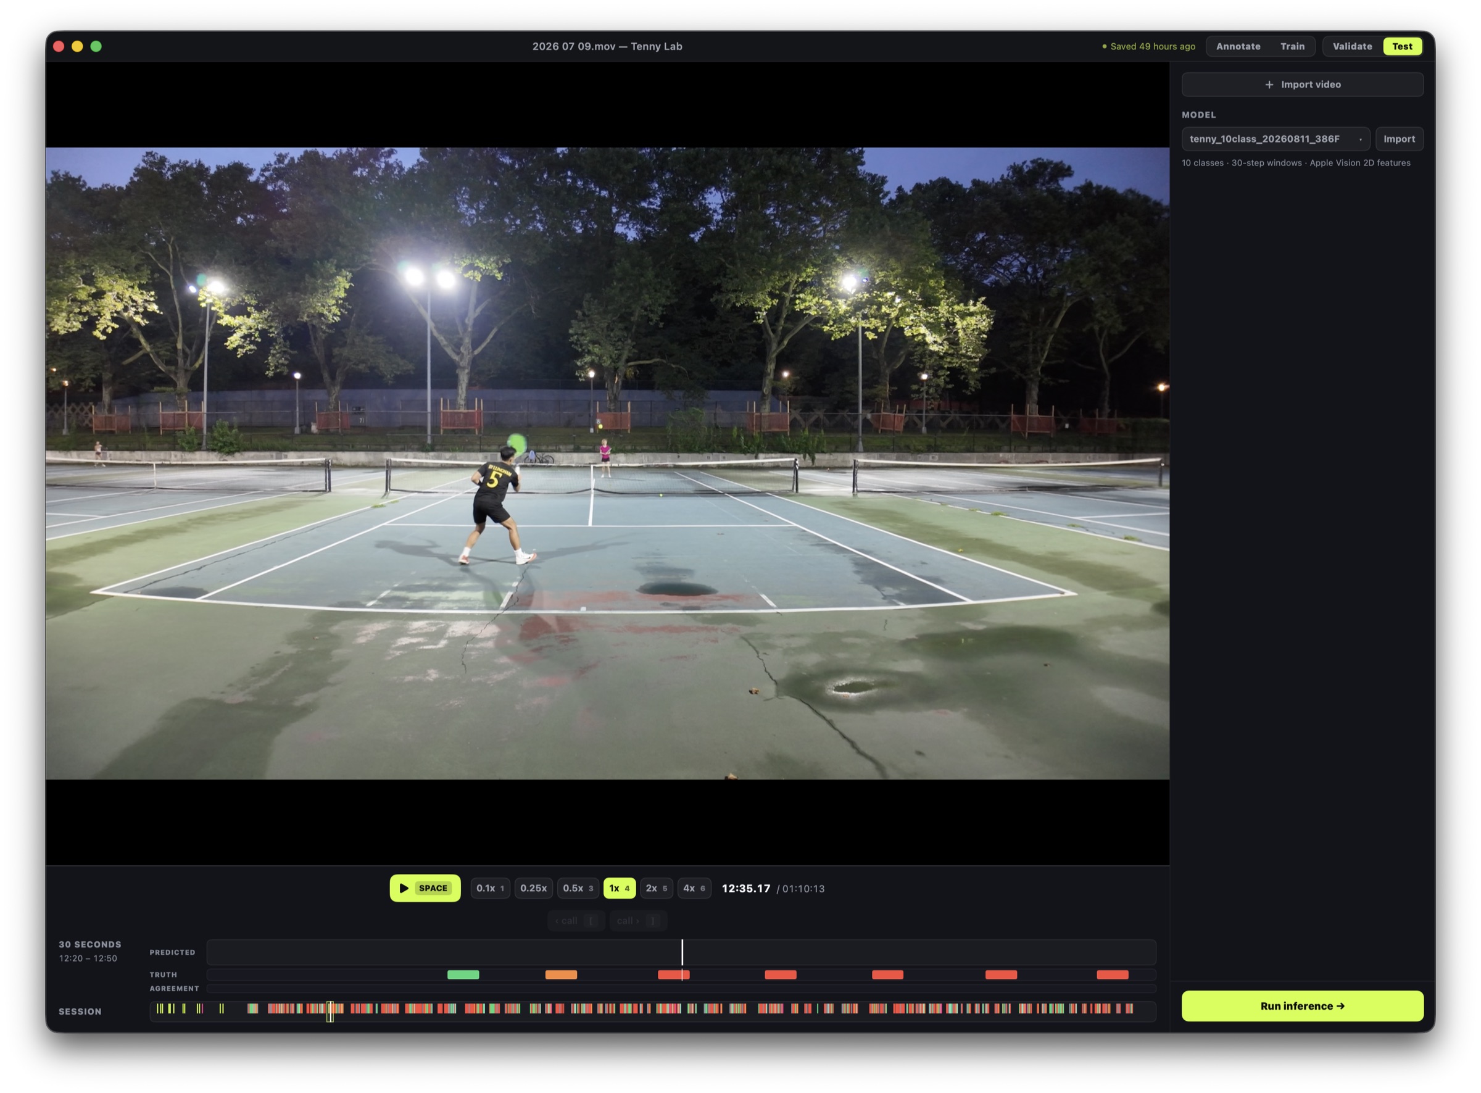Start playback with the SPACE play button

[x=425, y=888]
